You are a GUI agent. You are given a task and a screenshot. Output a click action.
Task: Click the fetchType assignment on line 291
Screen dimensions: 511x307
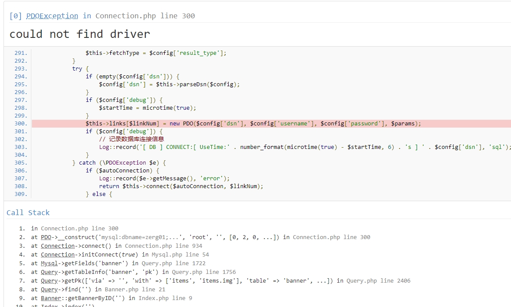click(x=156, y=53)
